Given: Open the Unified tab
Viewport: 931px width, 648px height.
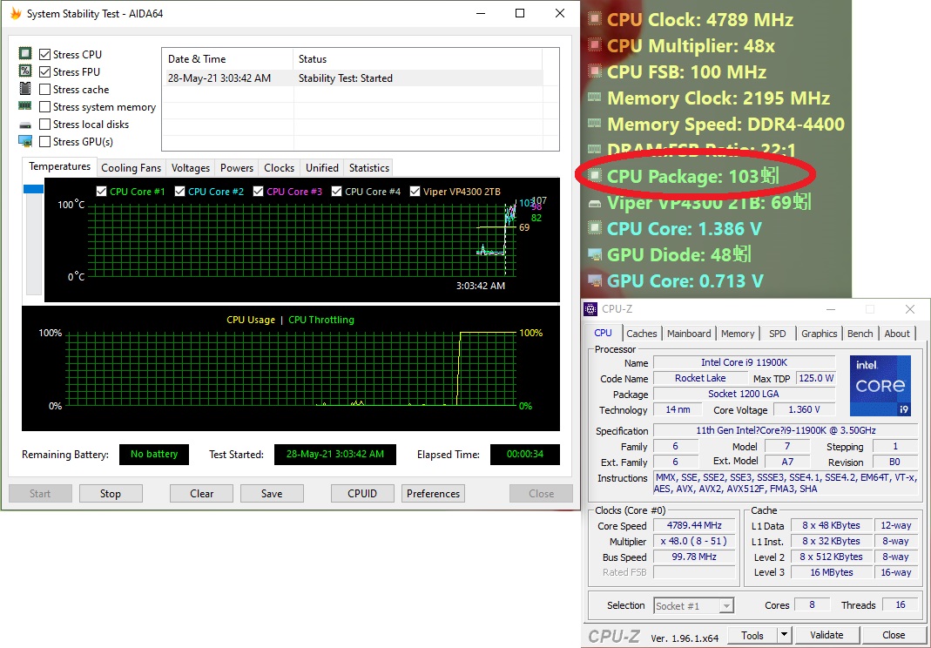Looking at the screenshot, I should click(x=322, y=168).
